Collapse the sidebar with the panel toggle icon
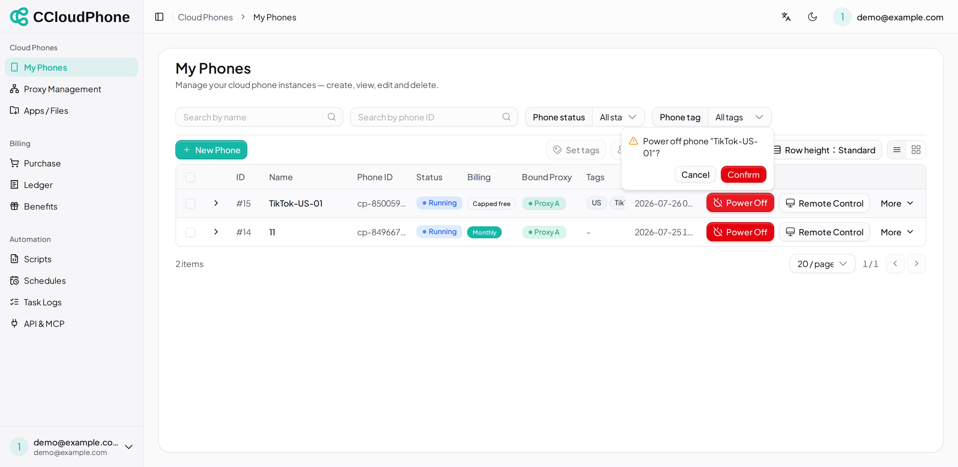Viewport: 958px width, 467px height. (159, 17)
